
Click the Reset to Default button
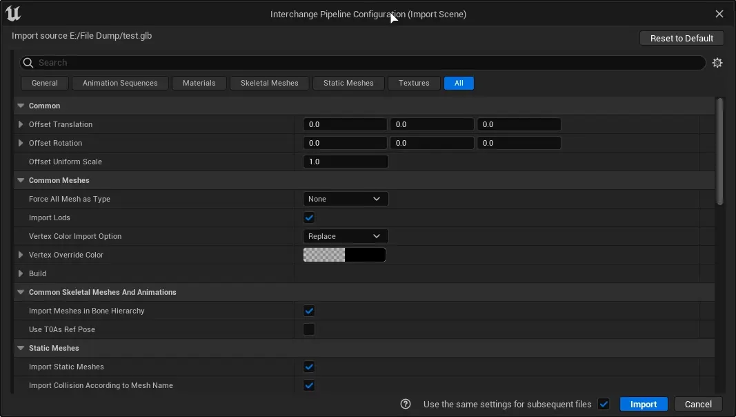(682, 39)
